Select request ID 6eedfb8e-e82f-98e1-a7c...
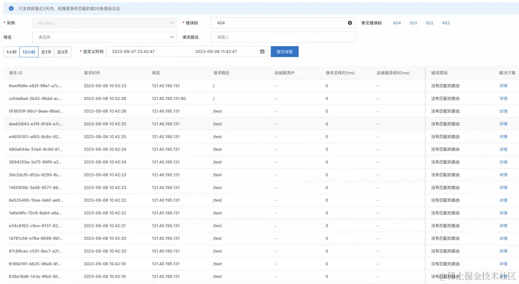 pyautogui.click(x=35, y=86)
